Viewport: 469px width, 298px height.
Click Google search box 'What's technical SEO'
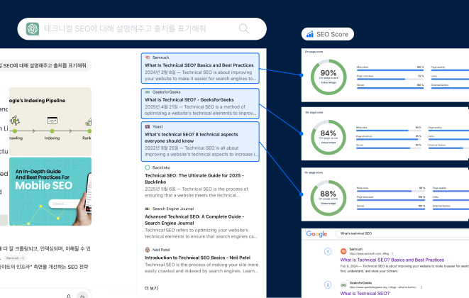tap(401, 233)
